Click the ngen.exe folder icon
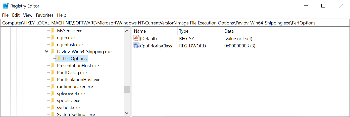Image resolution: width=350 pixels, height=117 pixels. (53, 38)
